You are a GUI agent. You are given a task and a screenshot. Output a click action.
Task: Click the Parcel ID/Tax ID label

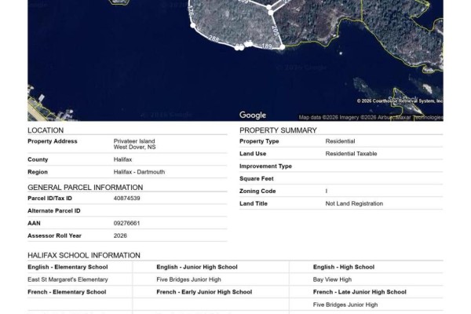point(49,199)
